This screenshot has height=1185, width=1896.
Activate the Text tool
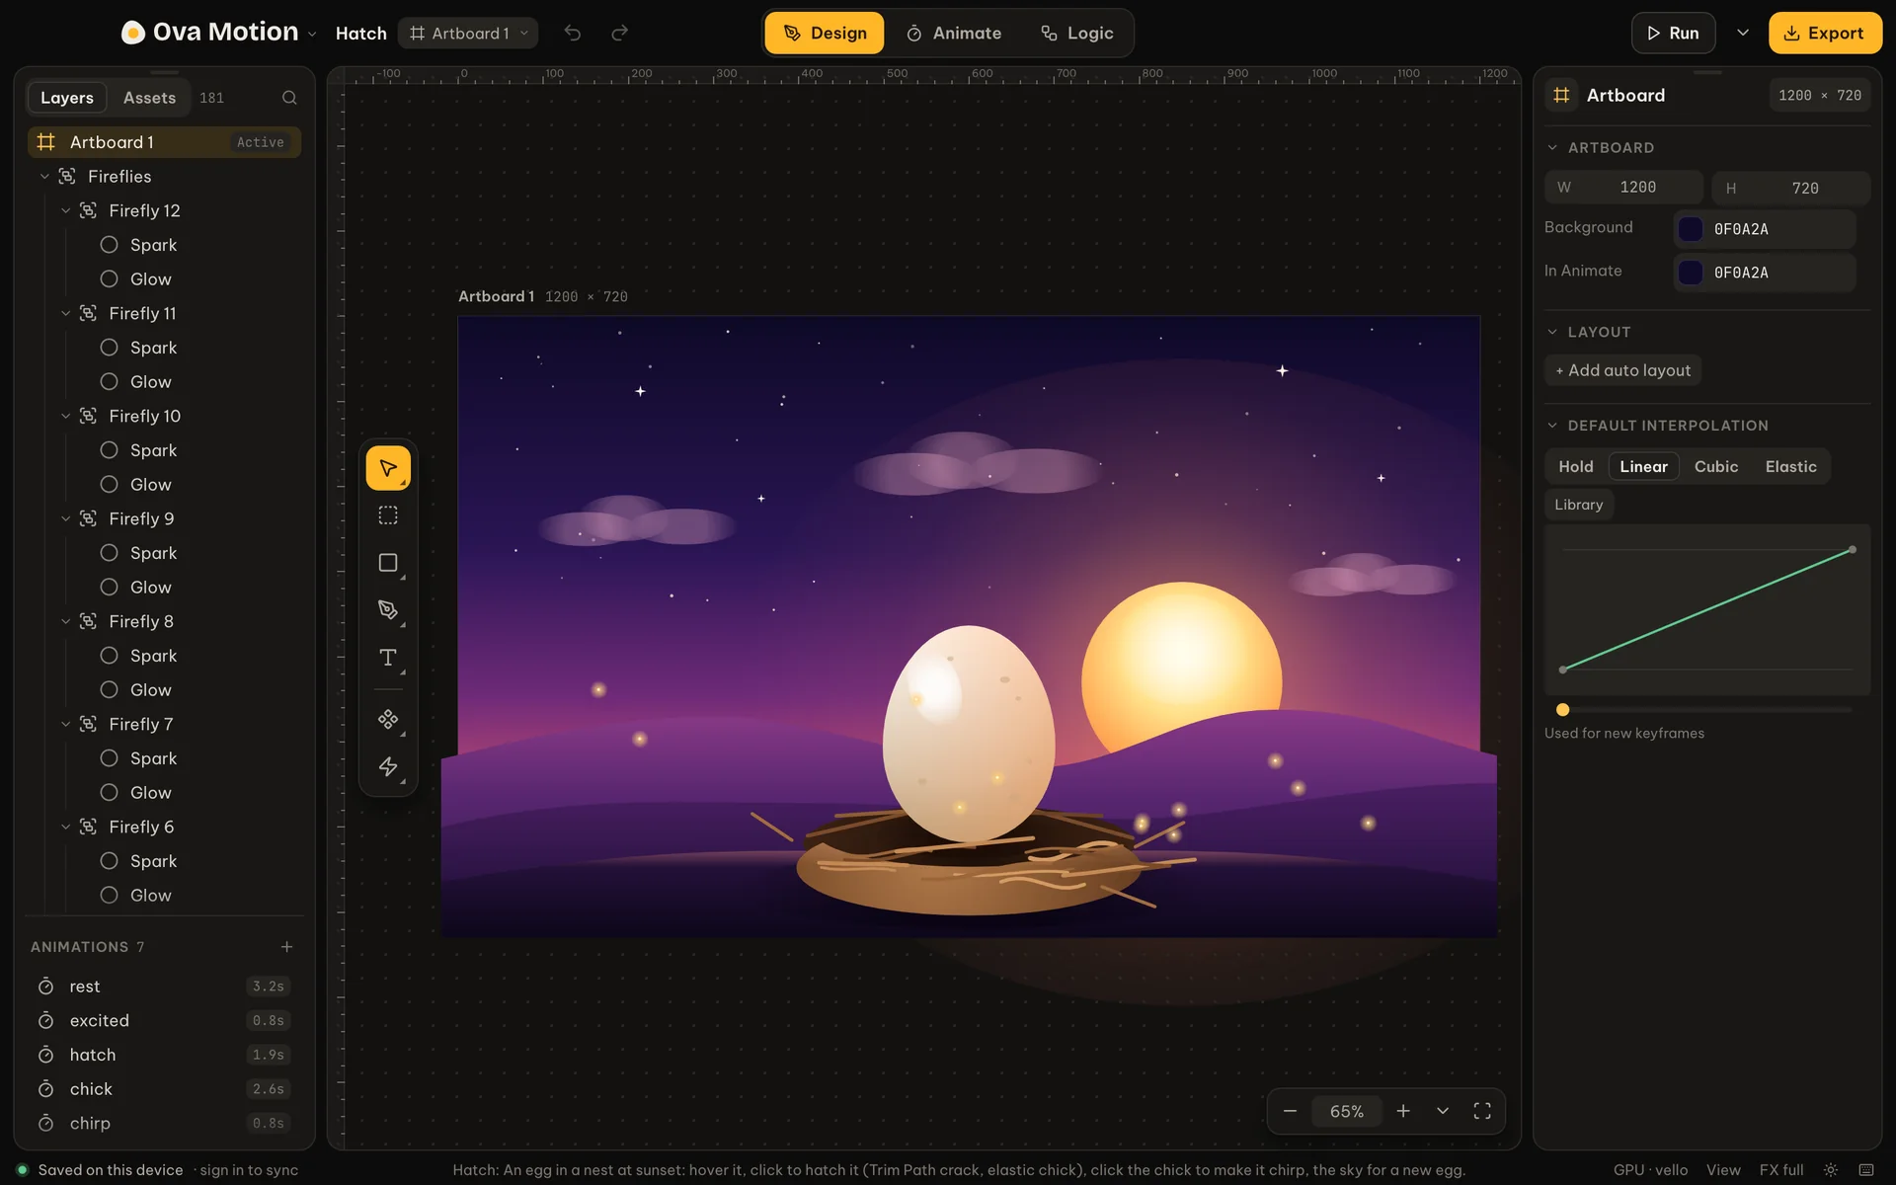tap(388, 658)
